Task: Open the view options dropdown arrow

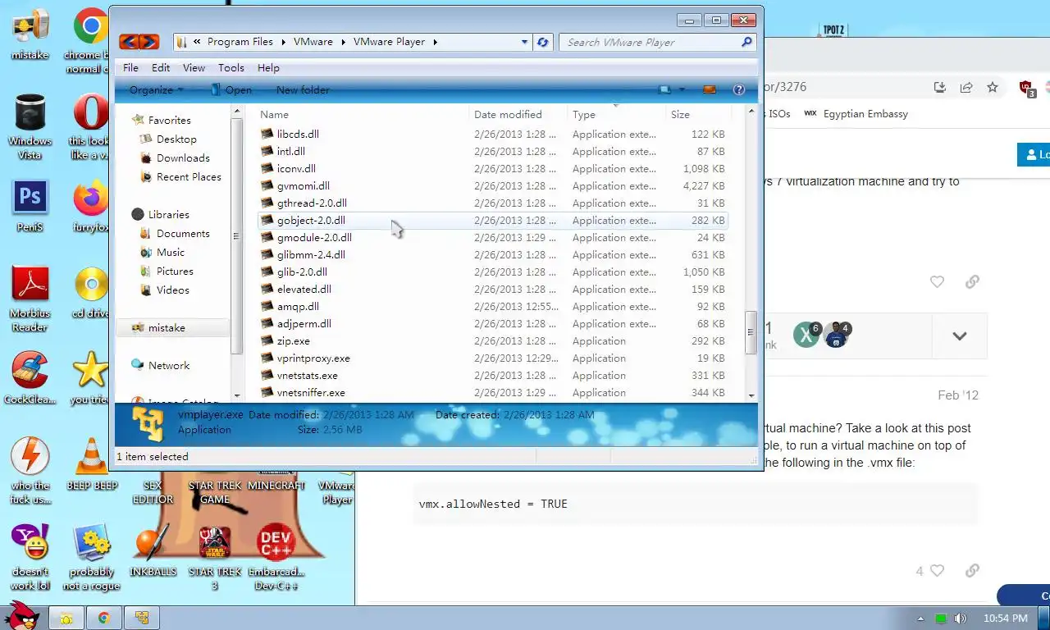Action: (682, 90)
